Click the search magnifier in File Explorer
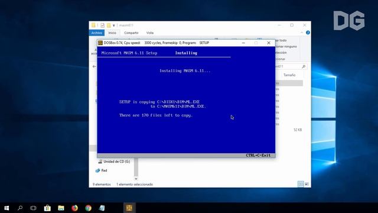 [304, 66]
